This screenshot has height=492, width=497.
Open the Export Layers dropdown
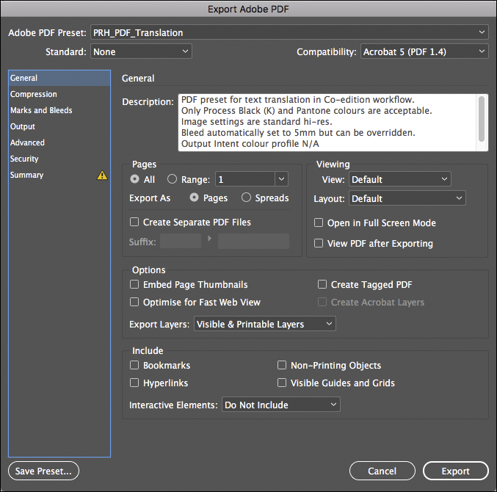pos(265,324)
